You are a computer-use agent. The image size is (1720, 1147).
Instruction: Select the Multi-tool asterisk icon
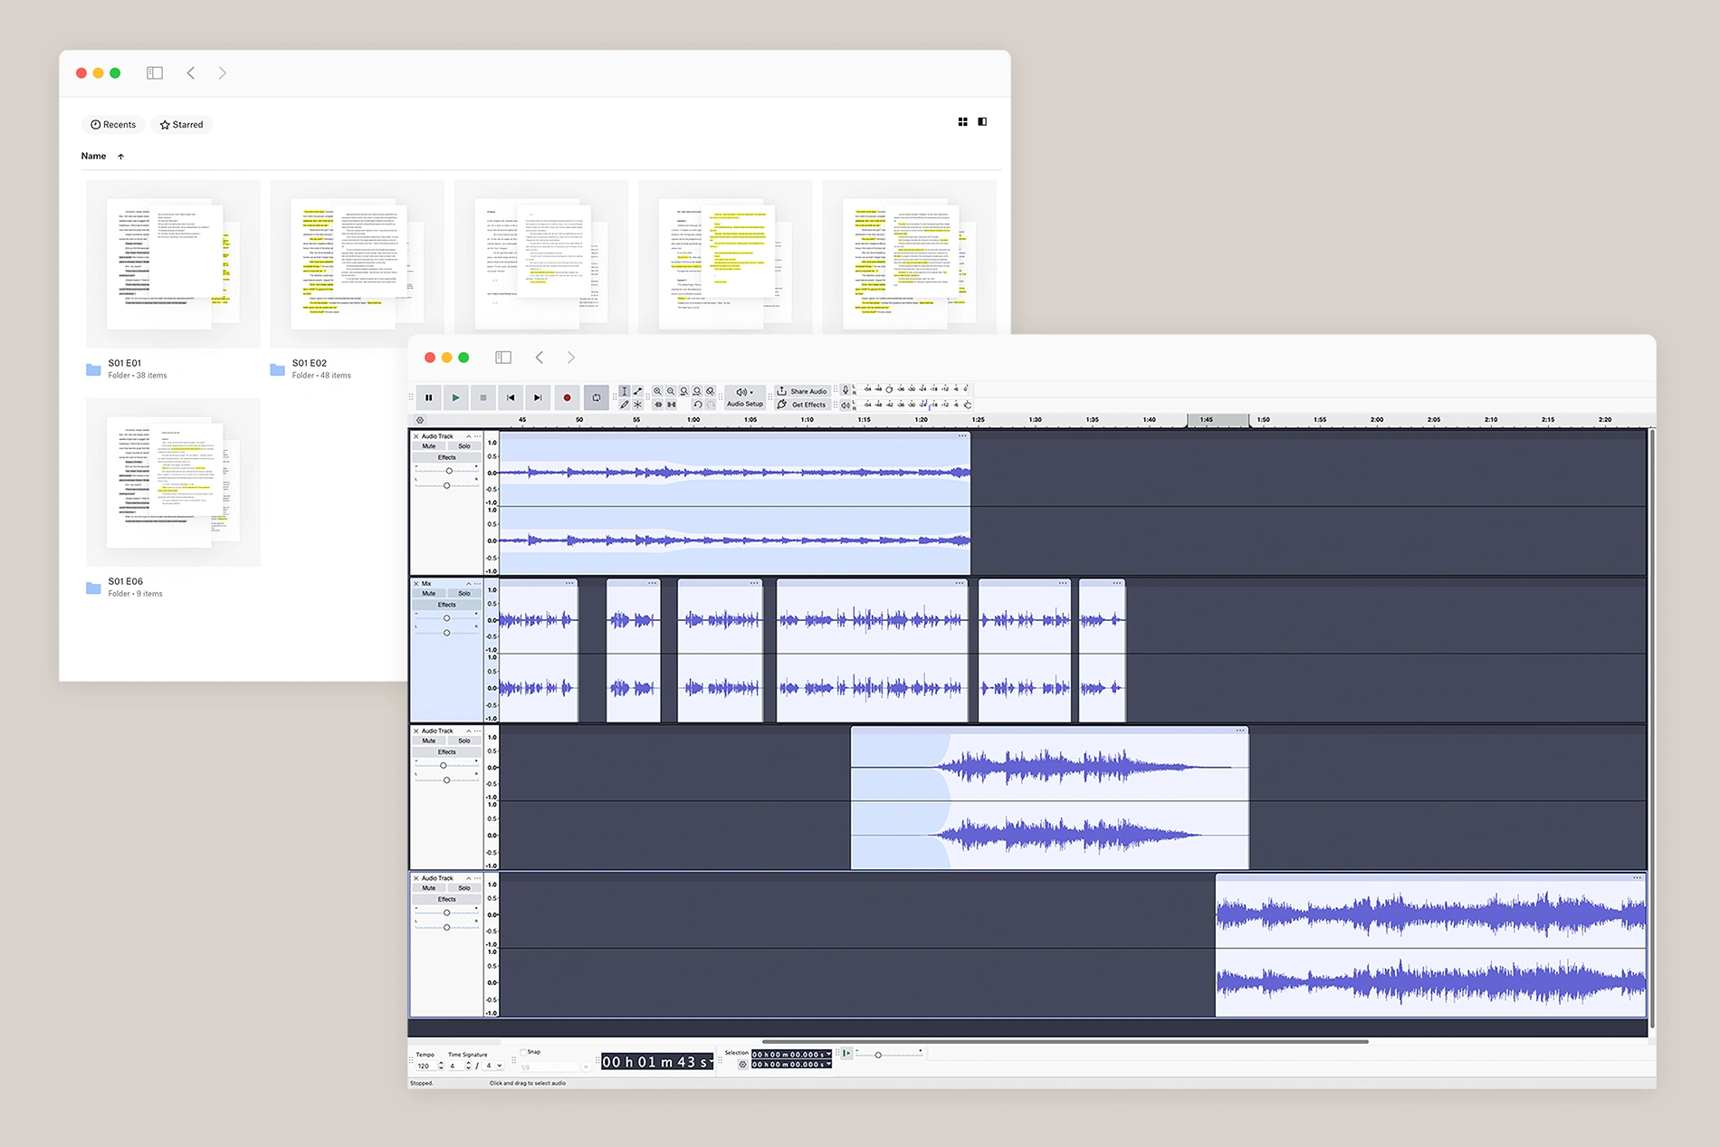638,405
